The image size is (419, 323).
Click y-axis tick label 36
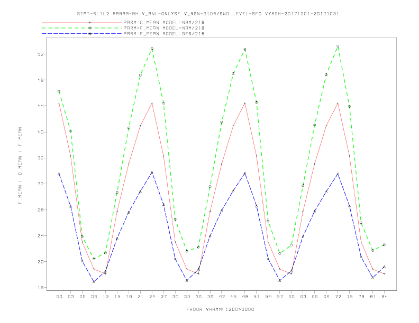coord(40,158)
